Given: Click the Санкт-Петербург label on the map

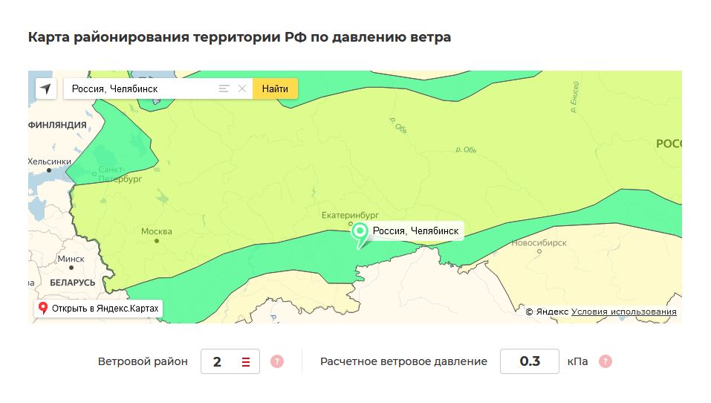Looking at the screenshot, I should pos(120,175).
